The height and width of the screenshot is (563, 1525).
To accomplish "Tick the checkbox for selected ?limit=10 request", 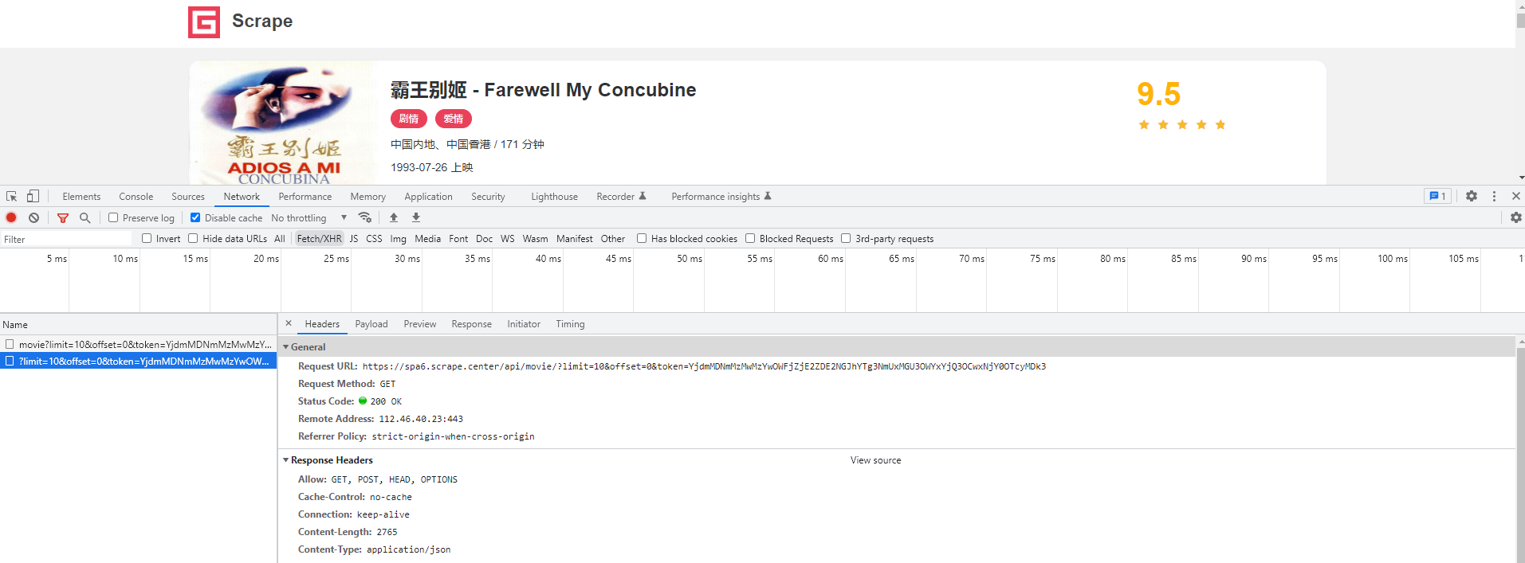I will point(10,361).
